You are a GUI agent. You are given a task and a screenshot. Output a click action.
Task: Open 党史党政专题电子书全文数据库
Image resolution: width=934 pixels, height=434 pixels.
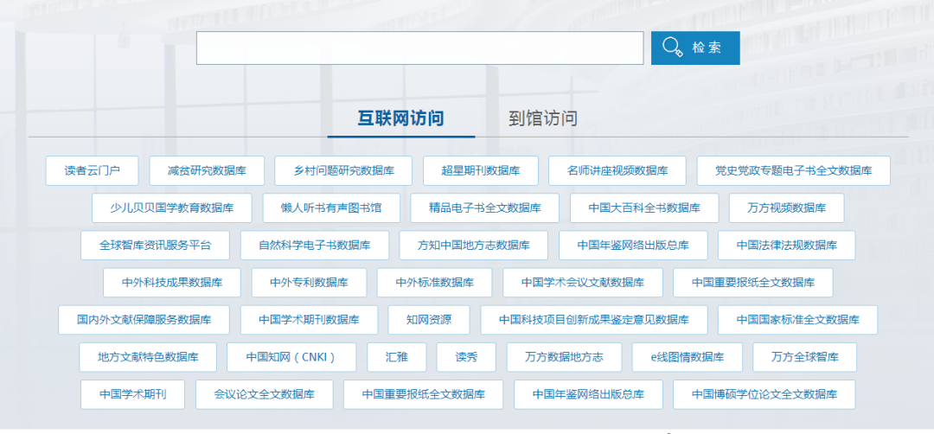(793, 171)
